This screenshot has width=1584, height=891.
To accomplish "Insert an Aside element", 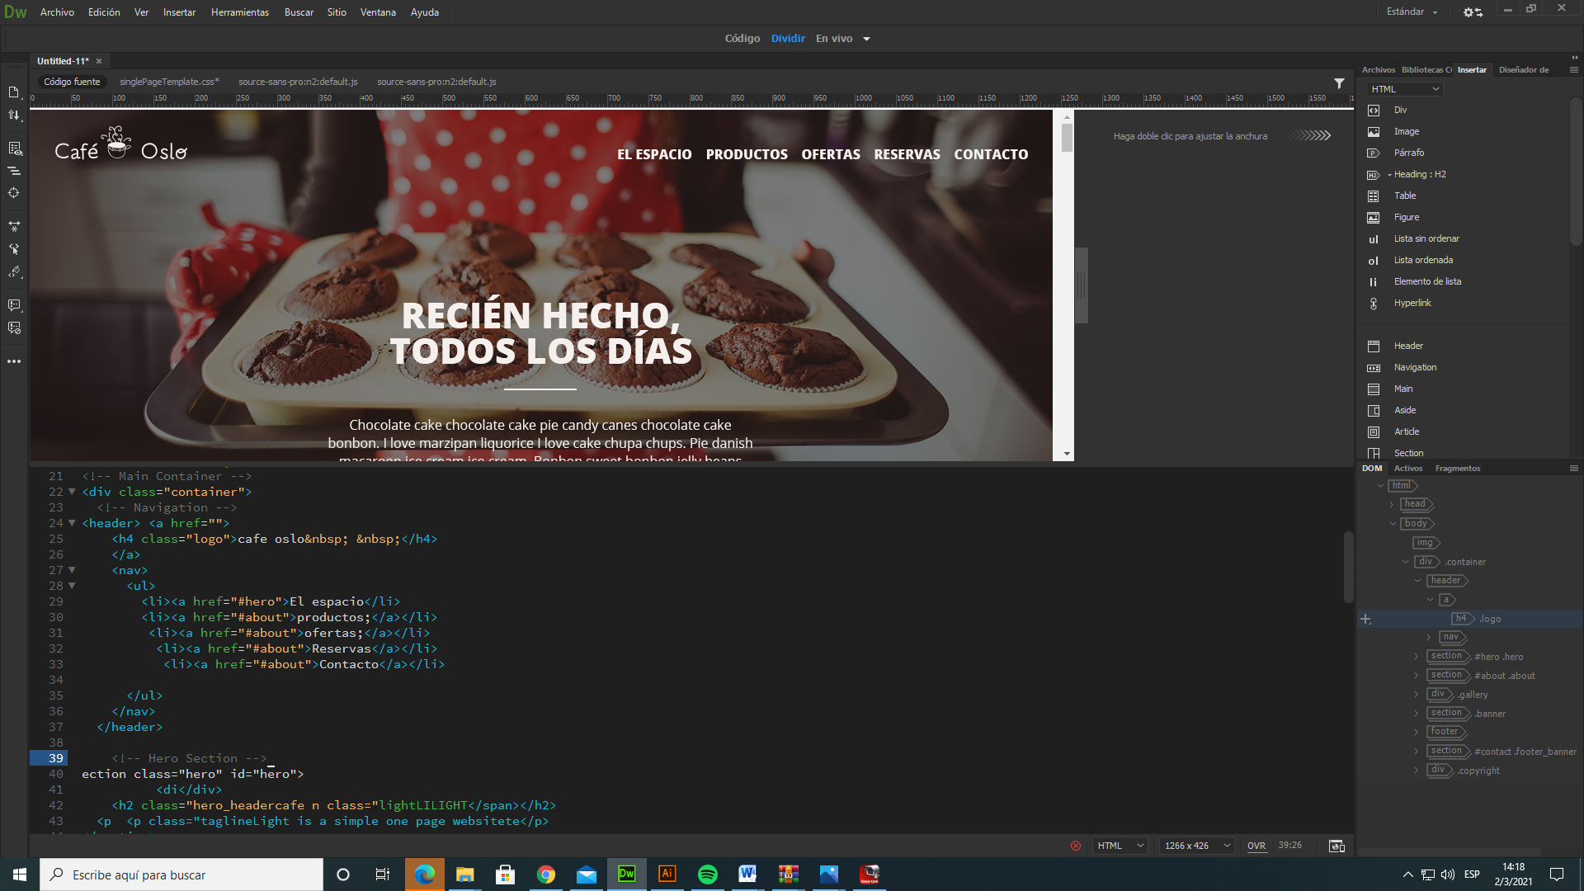I will click(1404, 411).
